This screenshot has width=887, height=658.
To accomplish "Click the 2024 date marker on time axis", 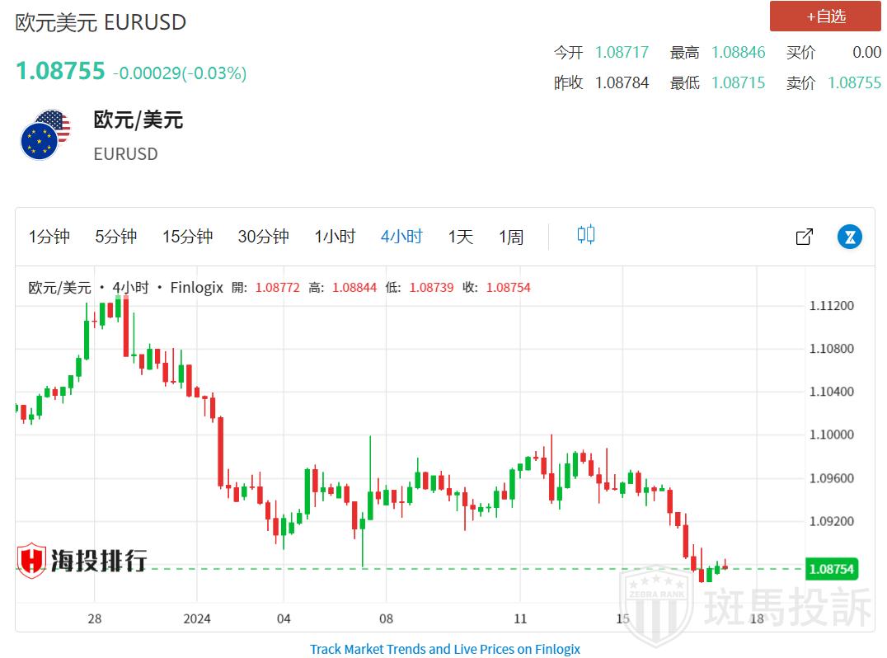I will point(197,618).
